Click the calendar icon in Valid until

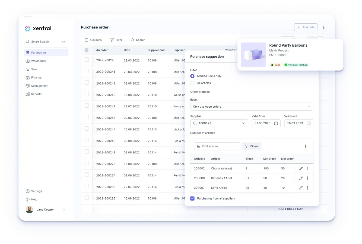309,123
